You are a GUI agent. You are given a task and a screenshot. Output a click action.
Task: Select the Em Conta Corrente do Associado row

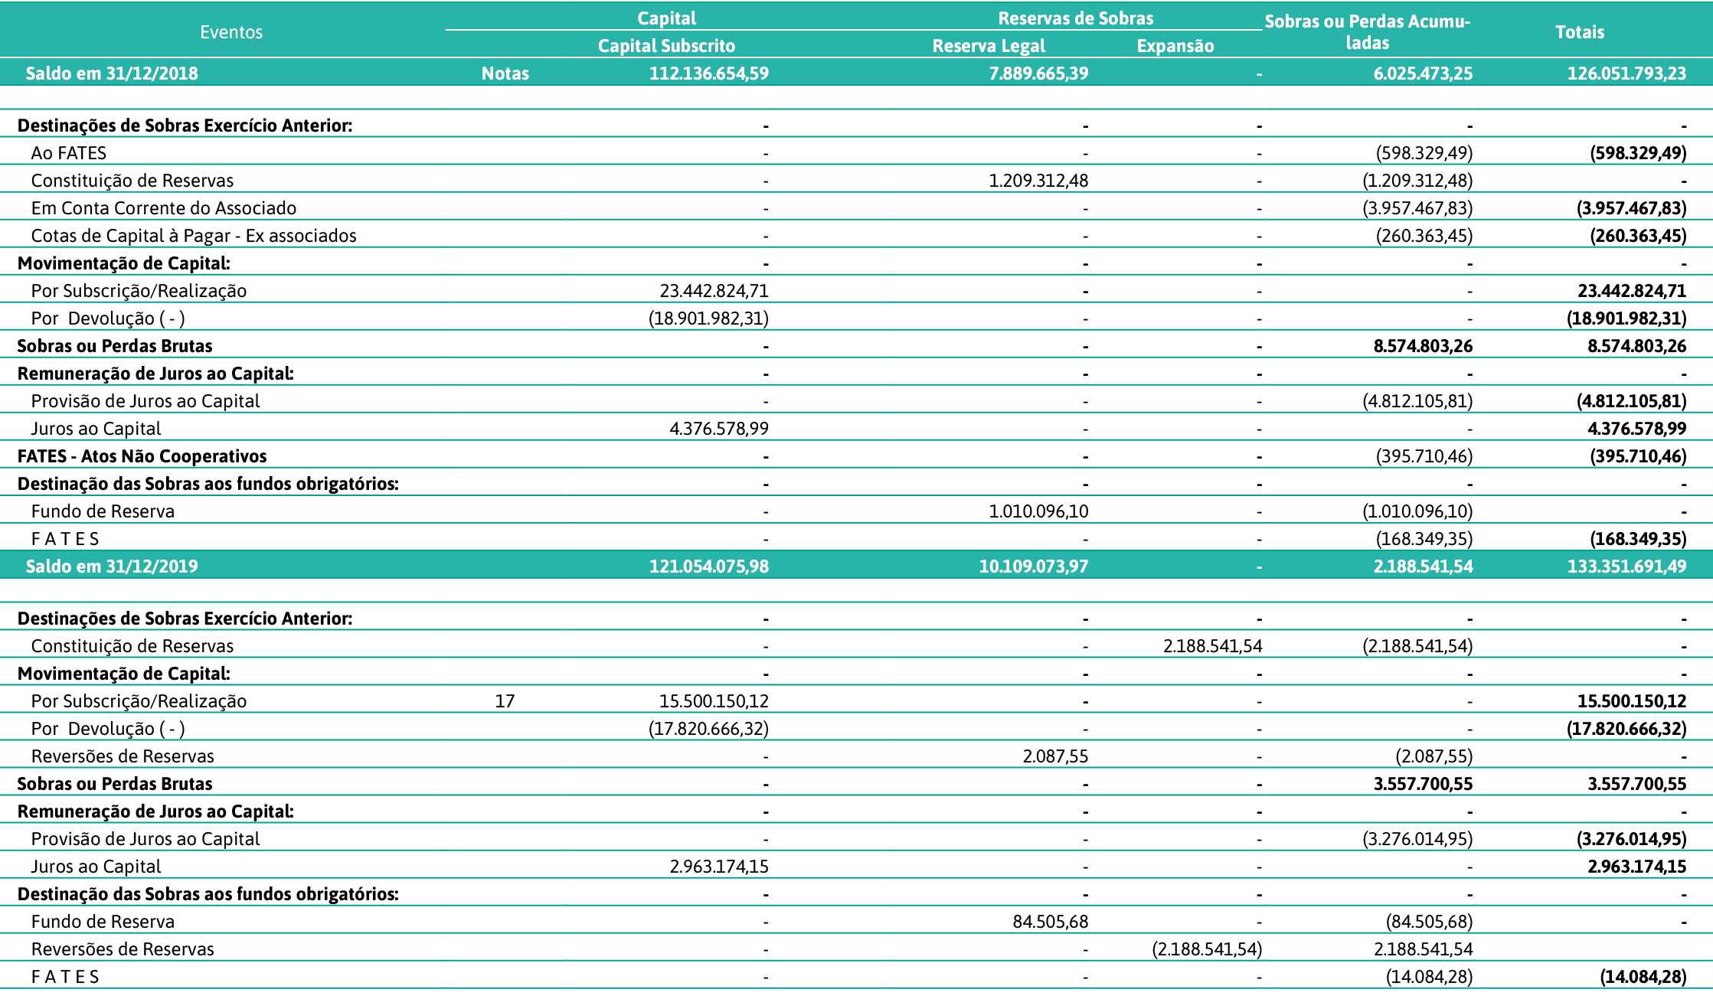(163, 208)
